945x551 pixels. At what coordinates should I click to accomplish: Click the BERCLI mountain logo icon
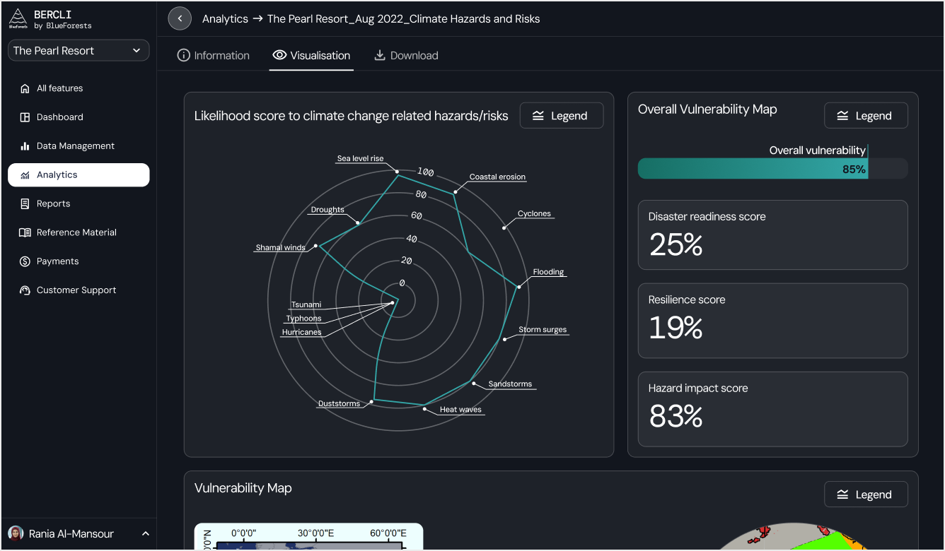tap(18, 19)
